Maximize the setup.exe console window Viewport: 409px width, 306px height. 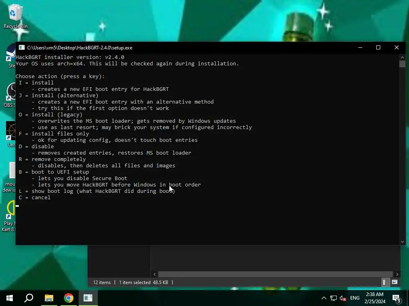click(378, 48)
